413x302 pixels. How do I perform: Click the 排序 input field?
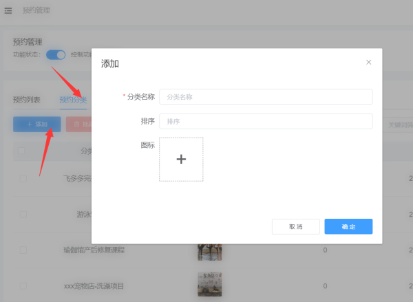[x=266, y=121]
